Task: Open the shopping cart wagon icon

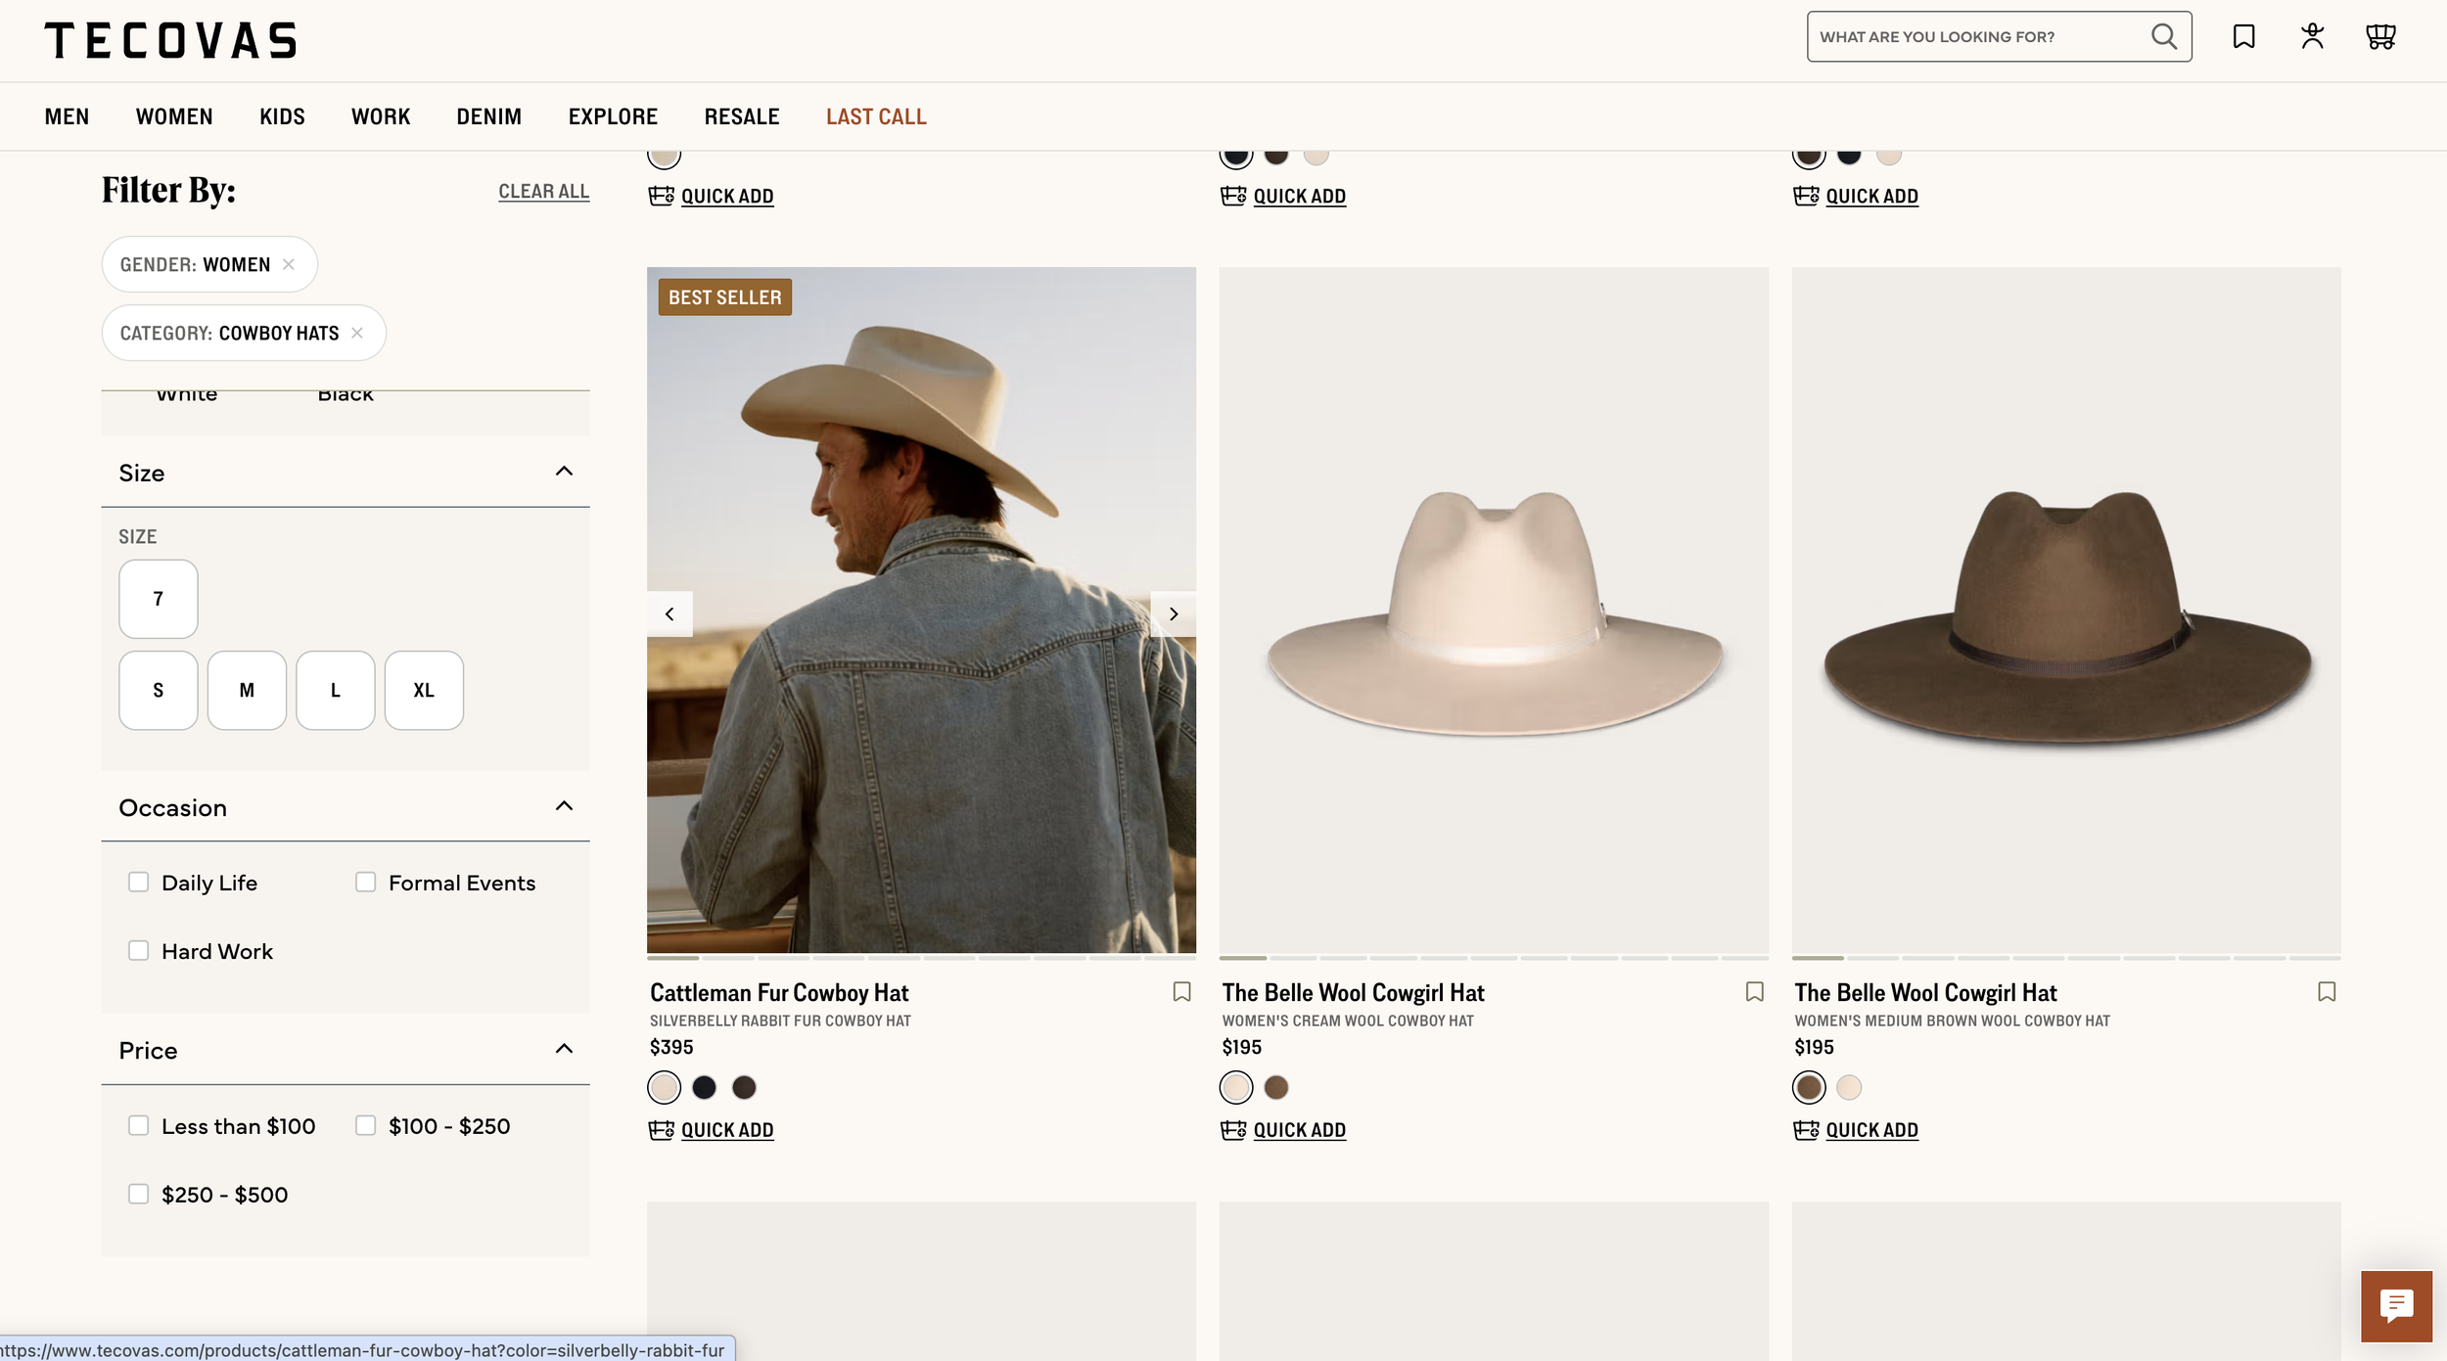Action: [2380, 36]
